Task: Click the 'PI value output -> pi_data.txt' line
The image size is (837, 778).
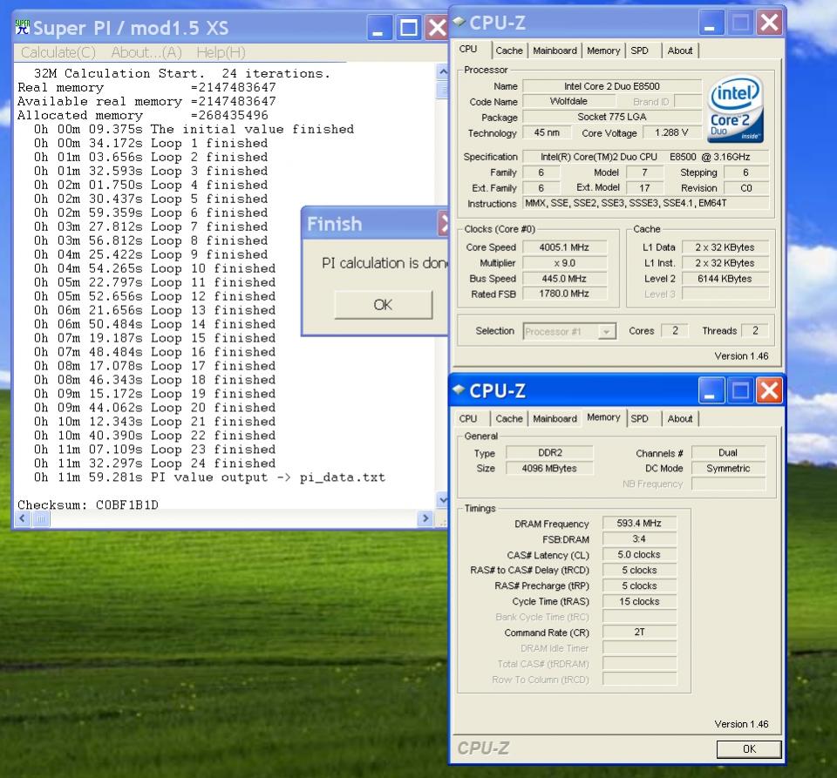Action: pyautogui.click(x=209, y=477)
